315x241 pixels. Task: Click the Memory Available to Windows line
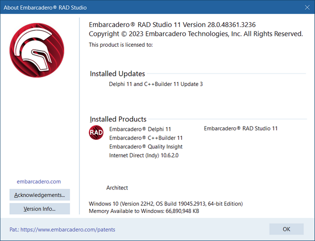[145, 211]
